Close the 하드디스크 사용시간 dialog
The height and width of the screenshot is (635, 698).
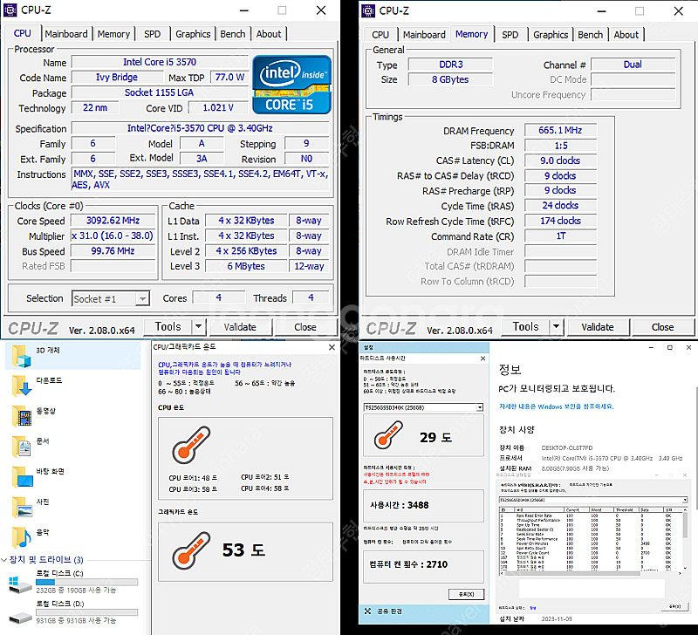483,358
